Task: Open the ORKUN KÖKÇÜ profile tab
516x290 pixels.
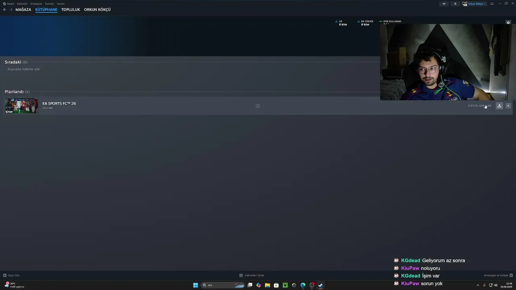Action: [x=97, y=10]
